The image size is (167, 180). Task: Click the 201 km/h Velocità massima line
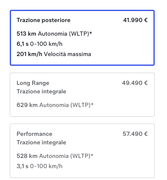click(x=54, y=54)
